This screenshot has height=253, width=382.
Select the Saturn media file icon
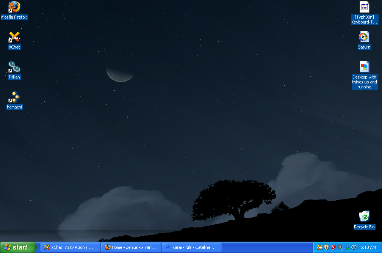point(364,41)
